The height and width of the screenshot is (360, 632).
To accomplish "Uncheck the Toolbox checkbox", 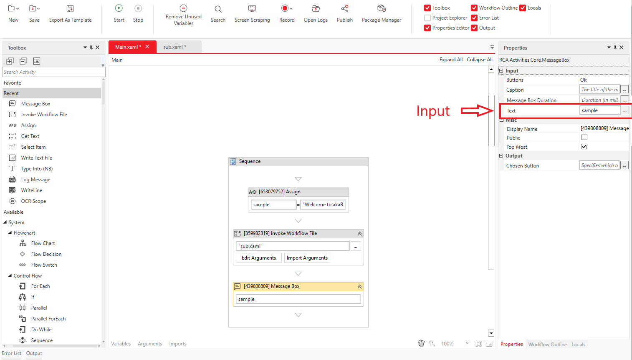I will (427, 8).
